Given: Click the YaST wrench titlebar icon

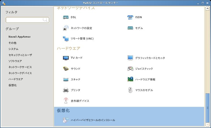Looking at the screenshot, I should pyautogui.click(x=4, y=3).
